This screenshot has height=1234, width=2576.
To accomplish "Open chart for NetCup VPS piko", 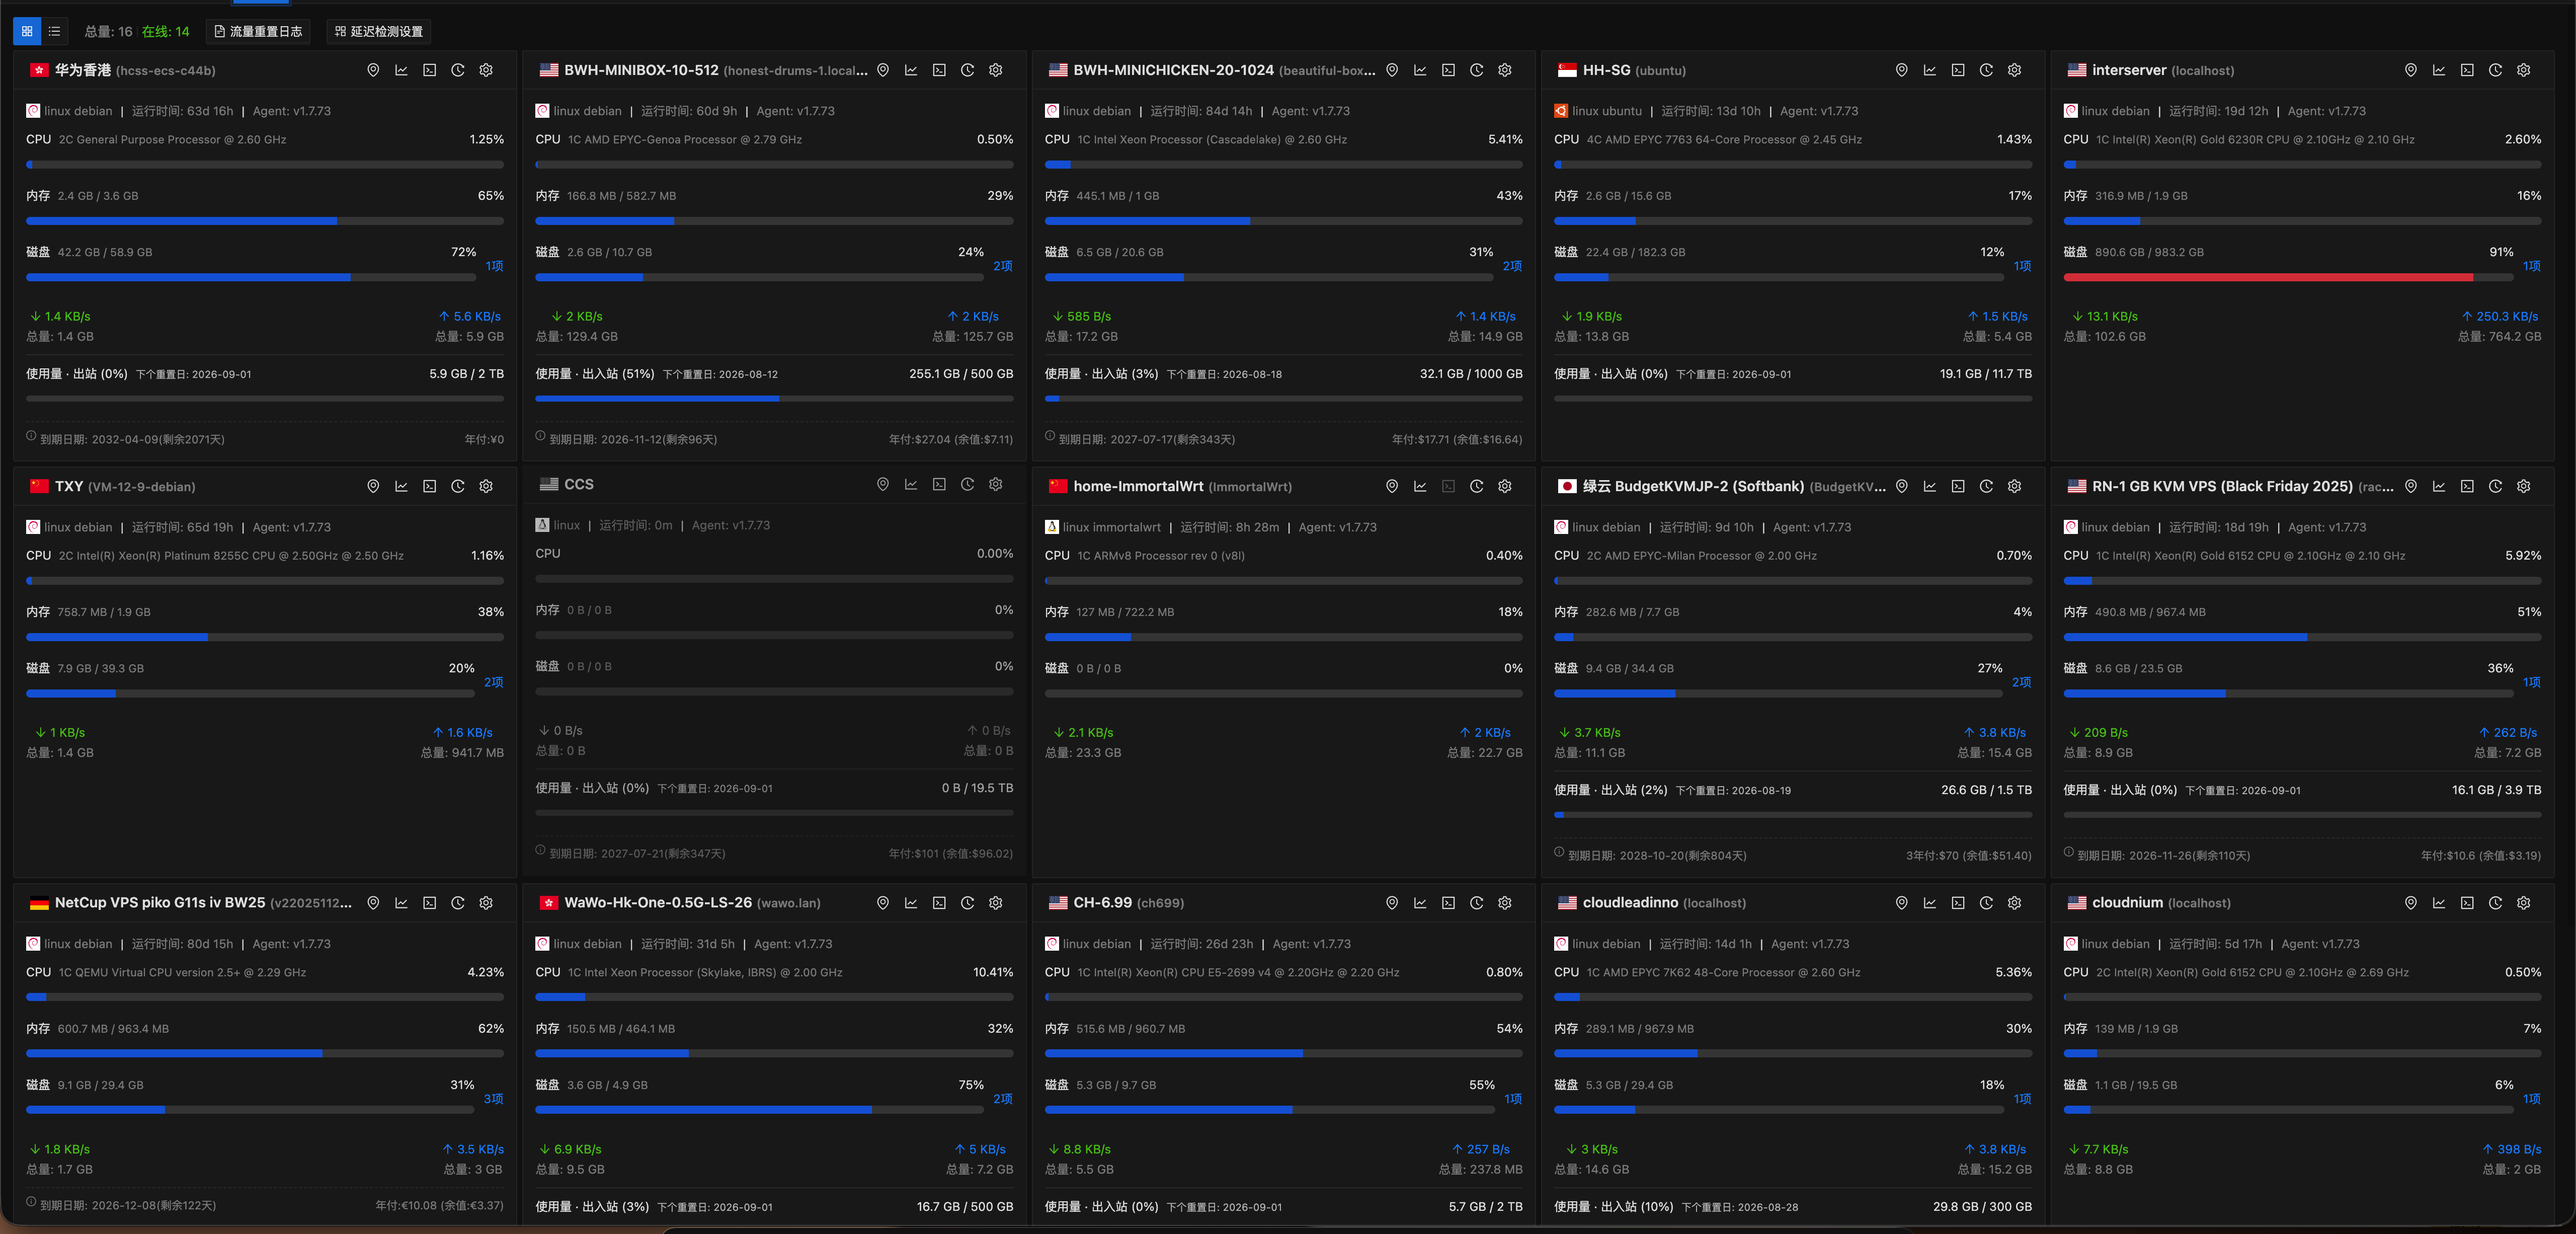I will pyautogui.click(x=401, y=902).
